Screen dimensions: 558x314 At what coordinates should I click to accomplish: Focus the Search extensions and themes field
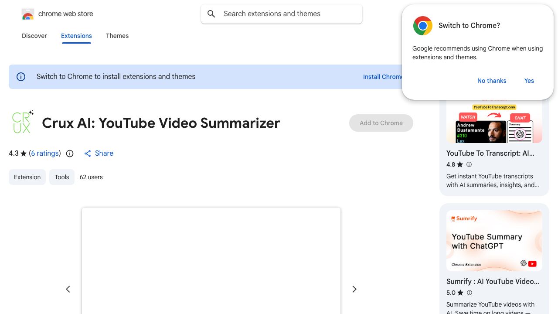click(x=282, y=14)
